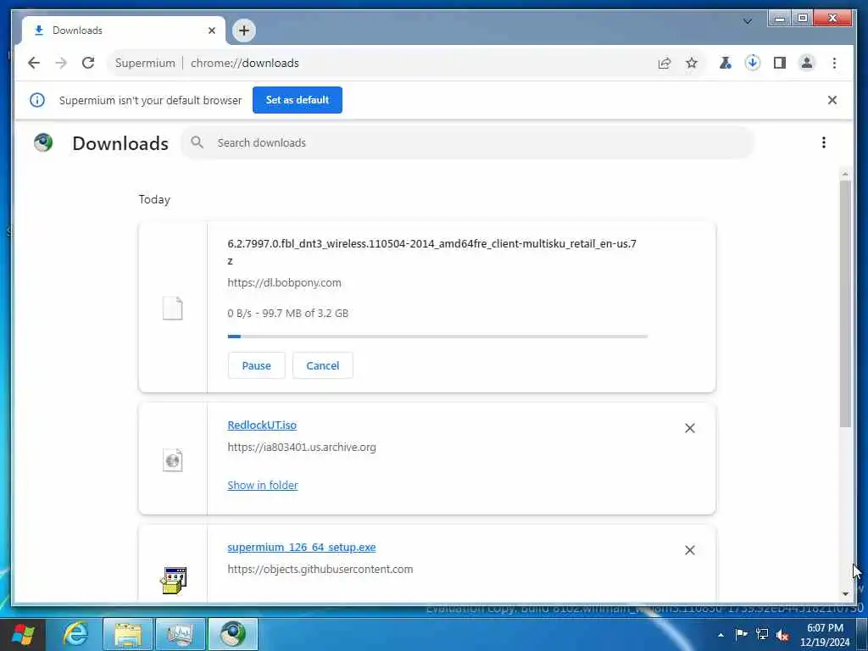The width and height of the screenshot is (868, 651).
Task: Open the Downloads page more actions menu
Action: [x=824, y=142]
